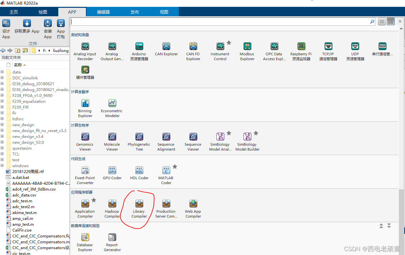Launch the Binning Explorer app
405x255 pixels.
(x=85, y=108)
